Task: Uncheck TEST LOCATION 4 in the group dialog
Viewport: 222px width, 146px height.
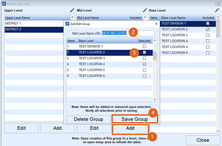Action: pos(144,64)
